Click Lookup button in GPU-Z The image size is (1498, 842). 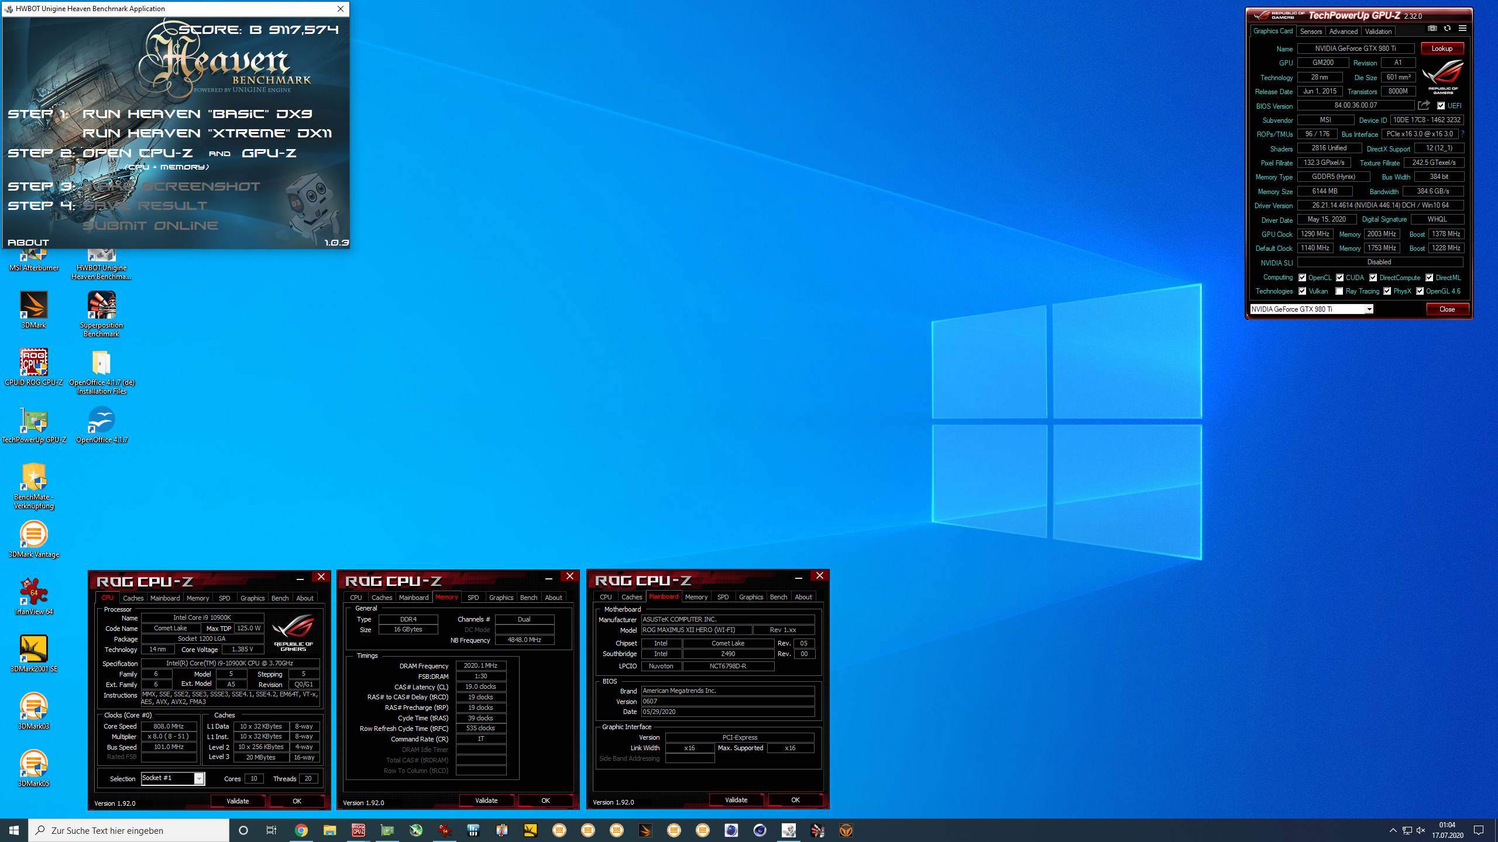tap(1442, 49)
